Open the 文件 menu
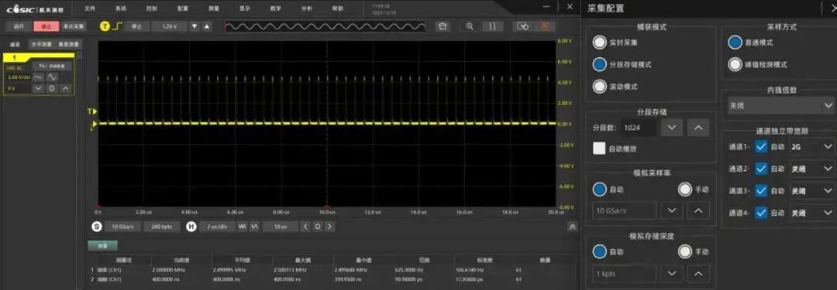The height and width of the screenshot is (290, 837). click(90, 9)
